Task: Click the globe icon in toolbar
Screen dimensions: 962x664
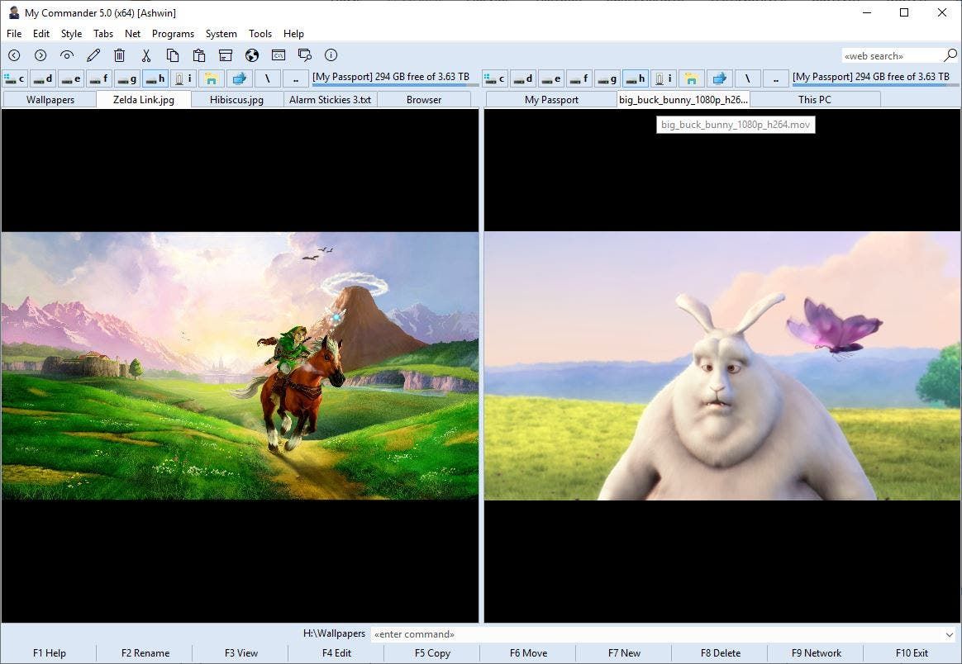Action: click(x=251, y=55)
